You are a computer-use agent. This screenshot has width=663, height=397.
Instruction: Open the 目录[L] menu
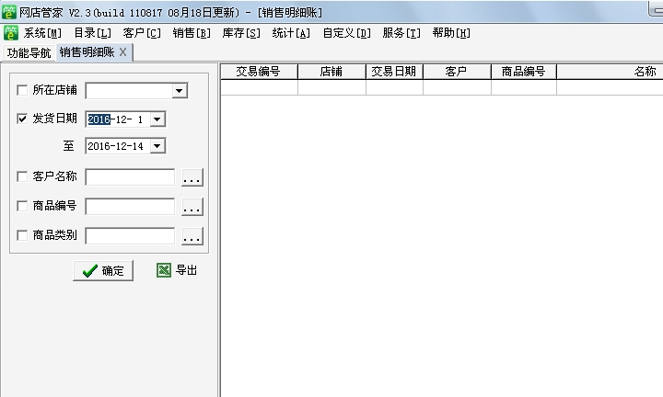click(x=92, y=33)
